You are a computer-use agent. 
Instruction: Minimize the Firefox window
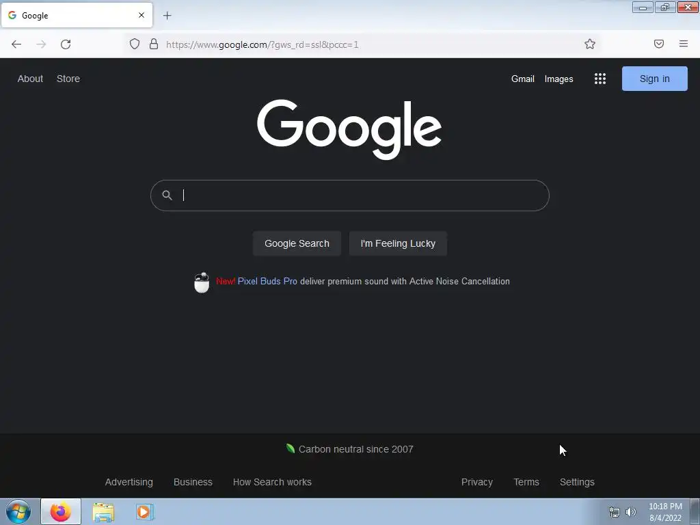pos(643,7)
